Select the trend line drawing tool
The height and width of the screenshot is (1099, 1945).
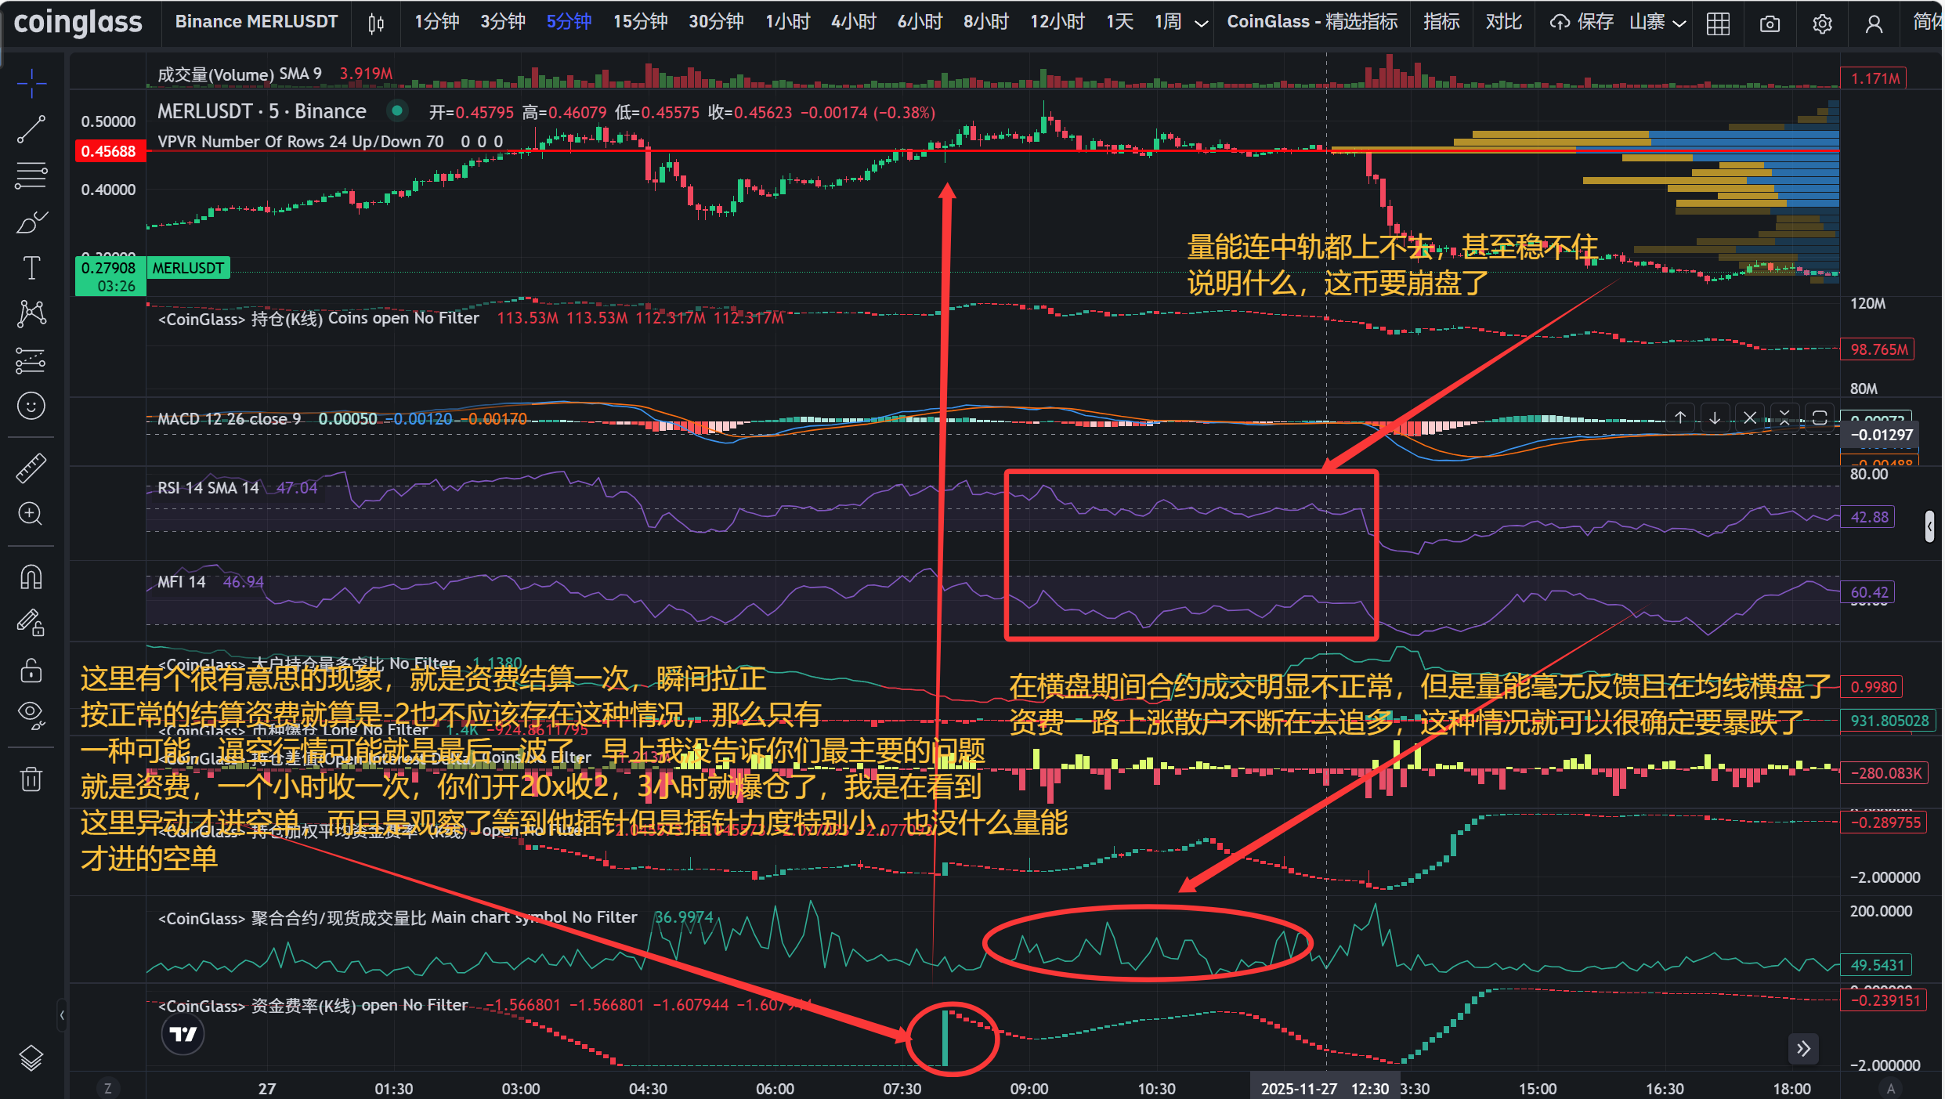[x=31, y=129]
